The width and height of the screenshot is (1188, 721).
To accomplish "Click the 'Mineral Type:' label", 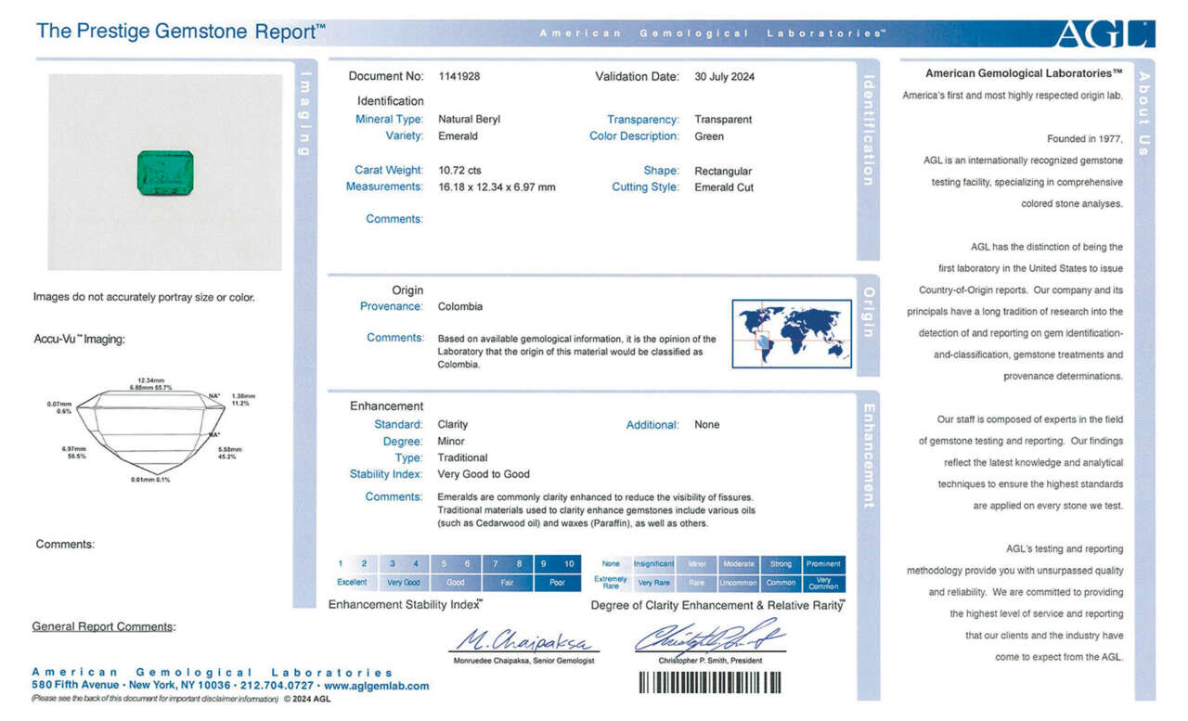I will click(389, 119).
